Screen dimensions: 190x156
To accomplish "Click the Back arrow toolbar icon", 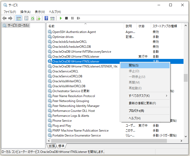I will (x=4, y=18).
